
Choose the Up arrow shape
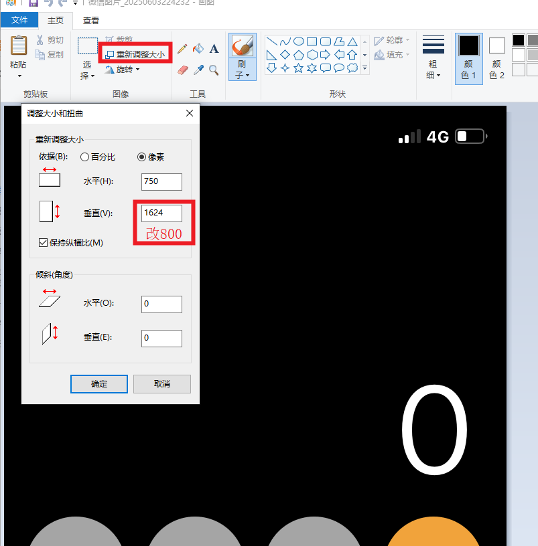point(352,55)
